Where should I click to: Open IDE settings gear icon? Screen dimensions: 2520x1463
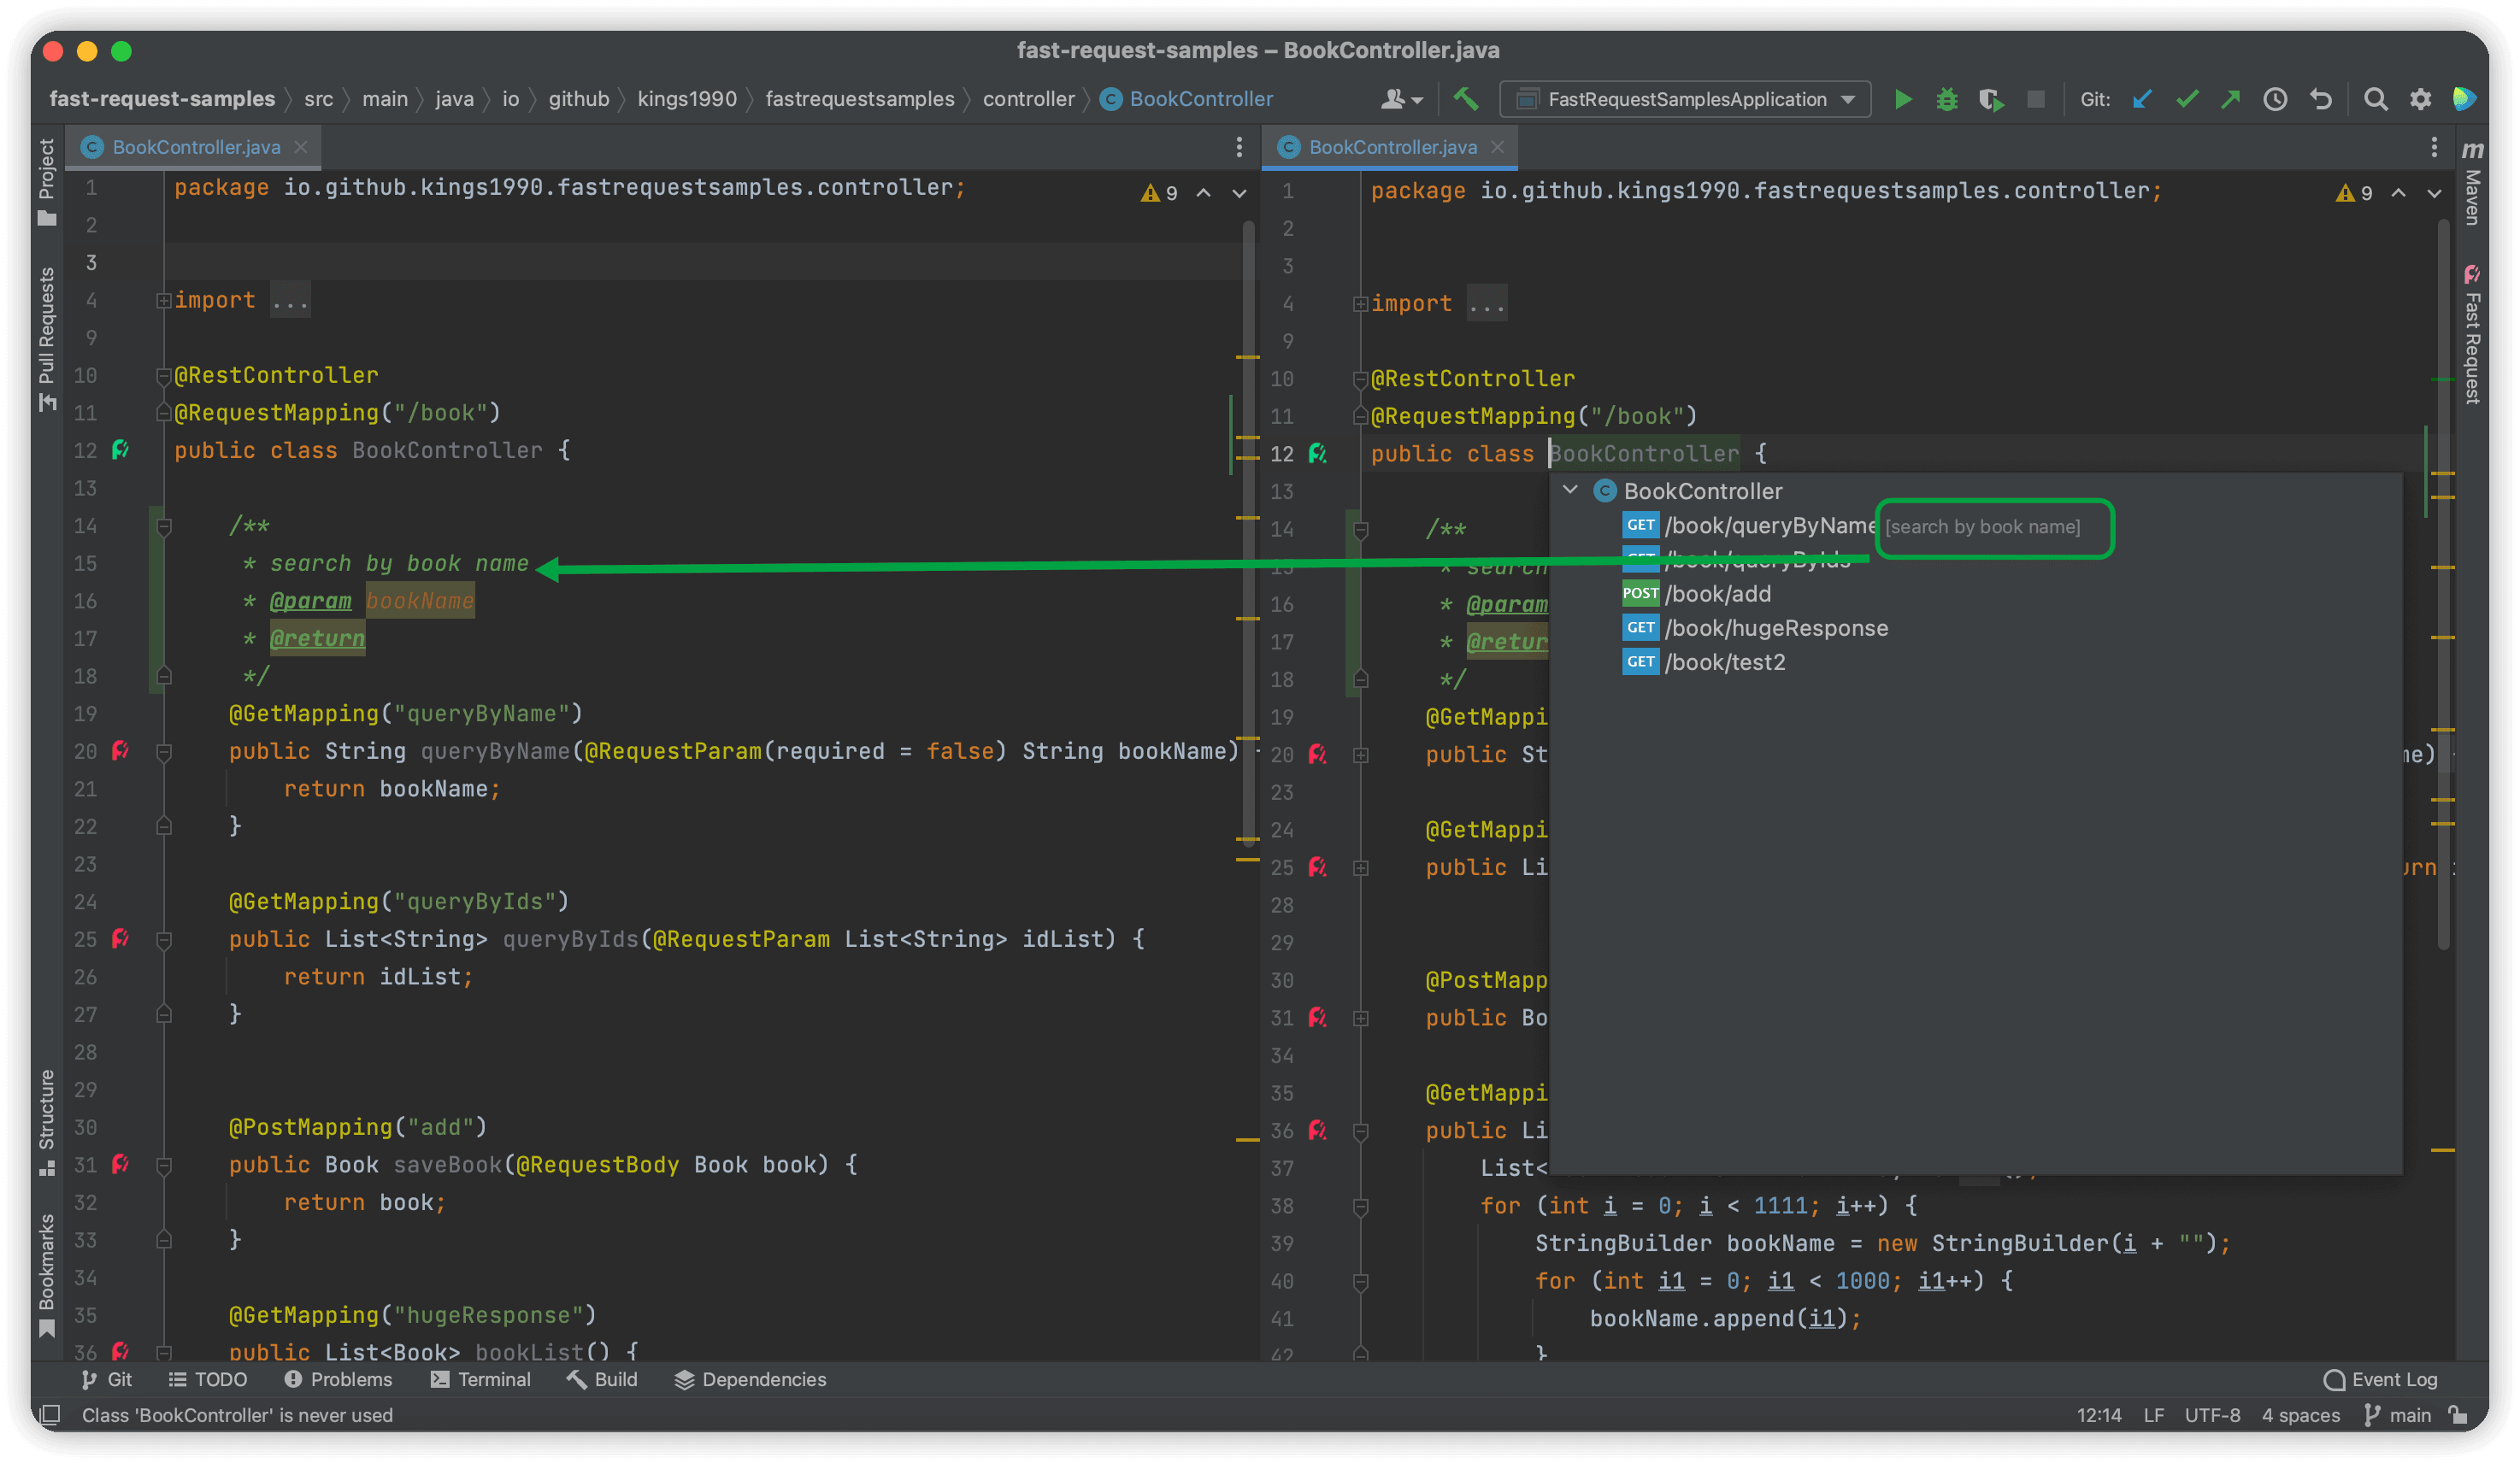(x=2420, y=99)
